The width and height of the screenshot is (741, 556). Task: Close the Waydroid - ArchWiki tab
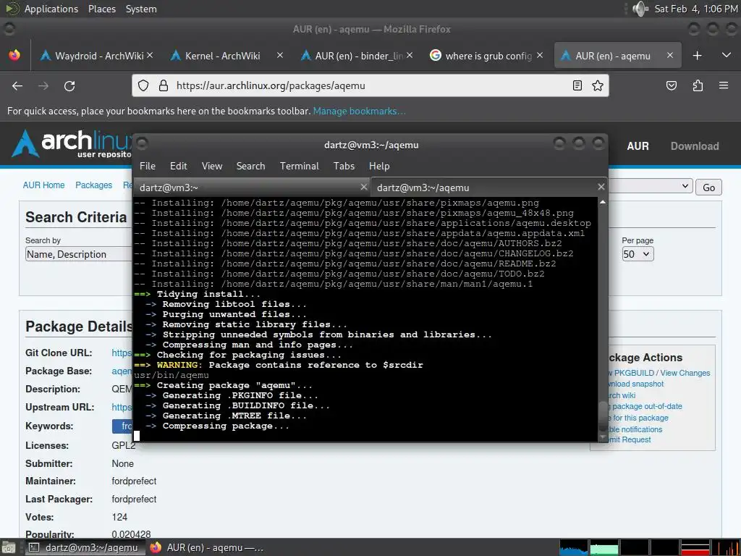coord(150,55)
